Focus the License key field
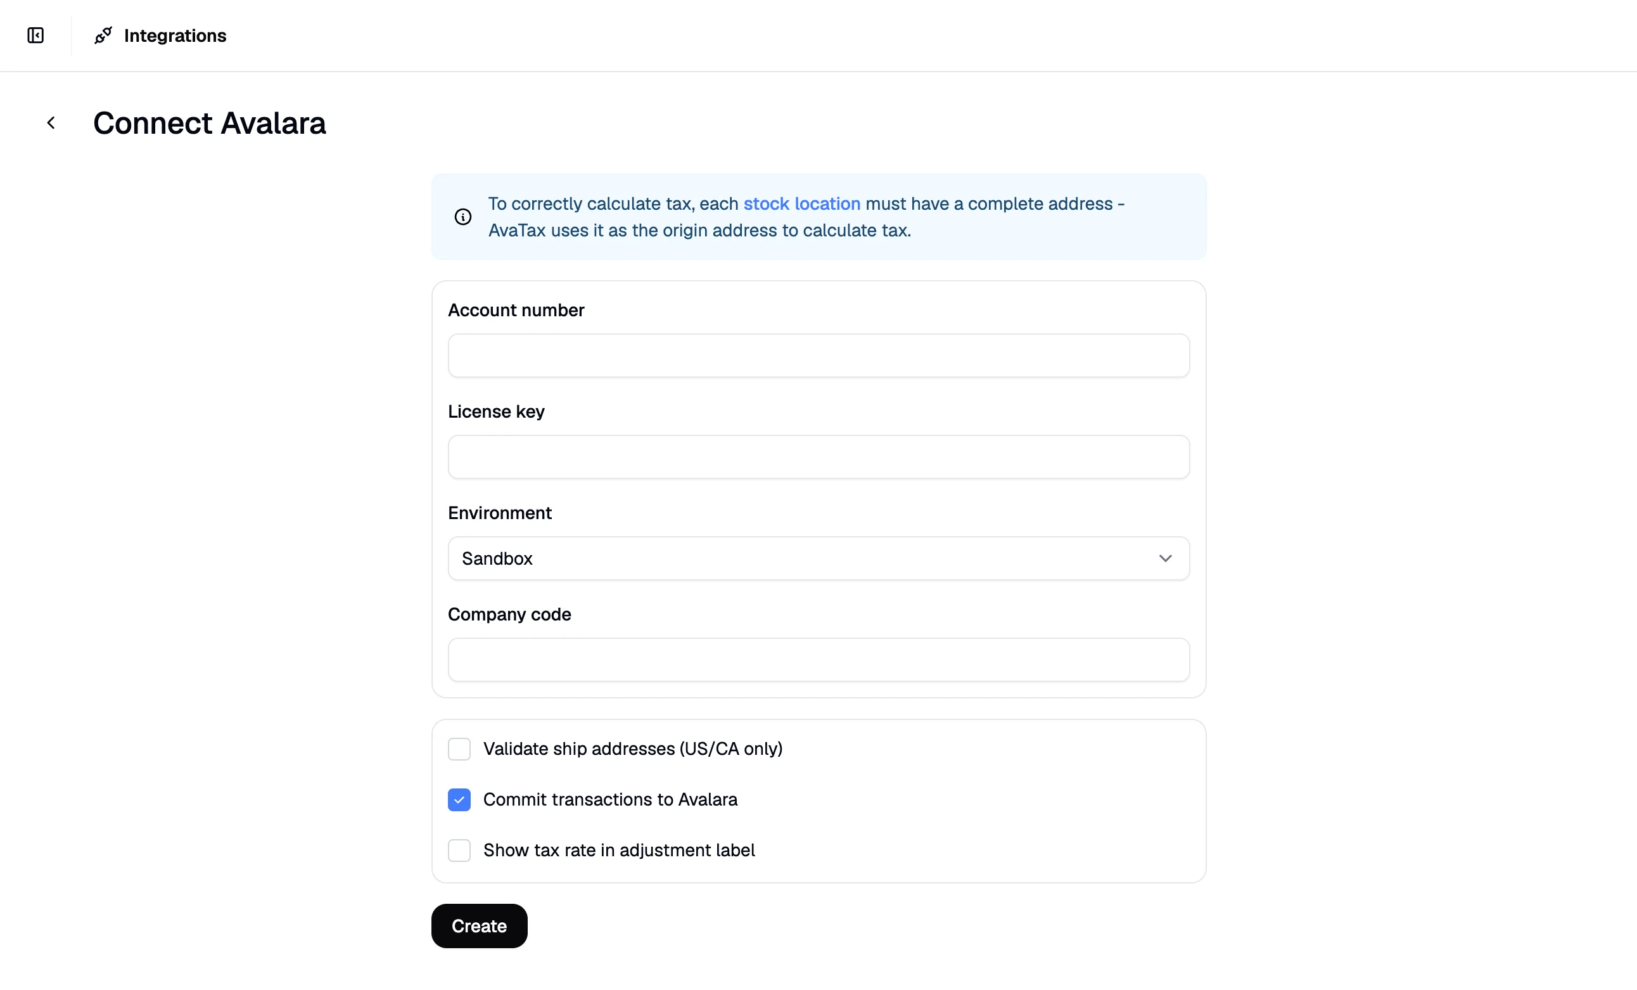Viewport: 1637px width, 990px height. pyautogui.click(x=818, y=457)
